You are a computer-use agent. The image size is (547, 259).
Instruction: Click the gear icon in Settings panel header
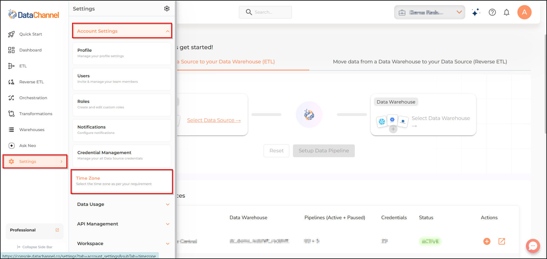[x=167, y=9]
